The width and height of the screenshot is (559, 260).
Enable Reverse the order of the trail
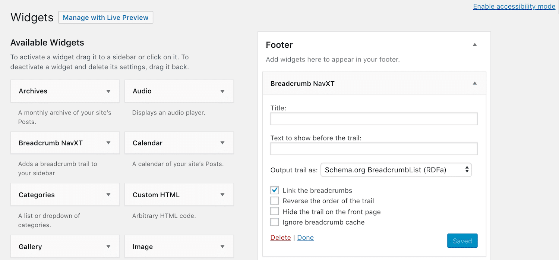[x=275, y=201]
